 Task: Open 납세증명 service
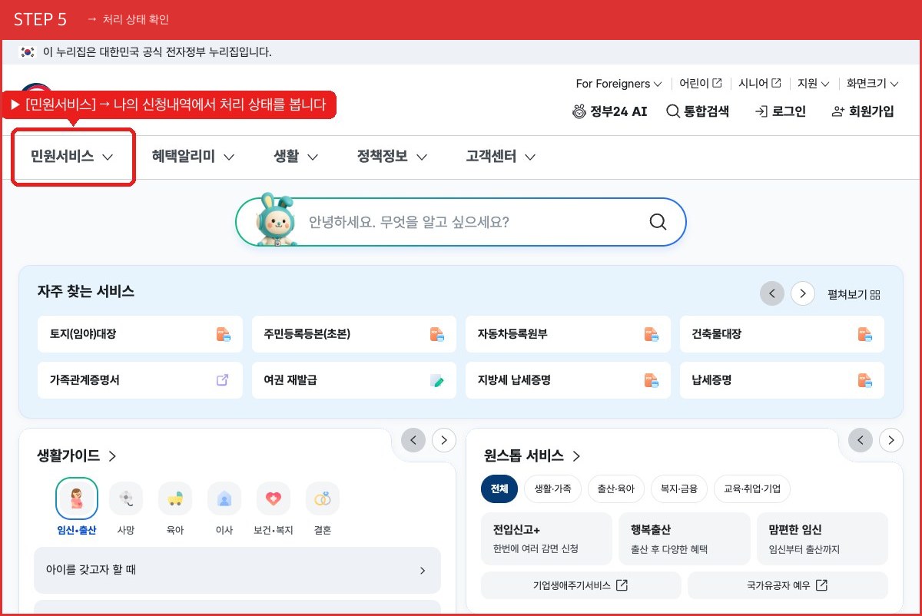click(x=782, y=379)
